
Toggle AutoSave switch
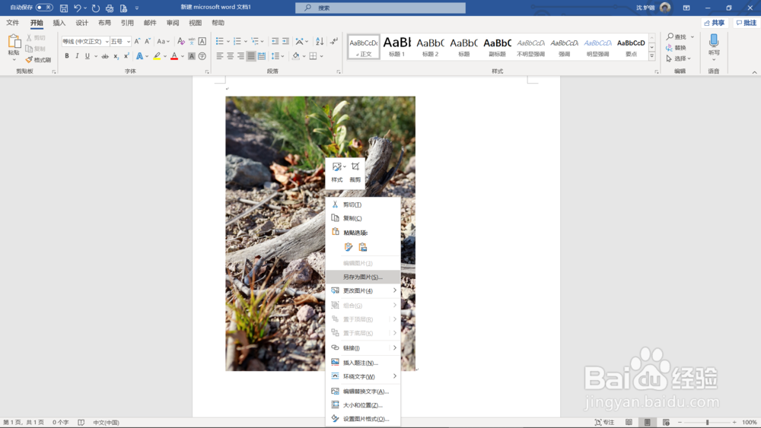(x=44, y=8)
